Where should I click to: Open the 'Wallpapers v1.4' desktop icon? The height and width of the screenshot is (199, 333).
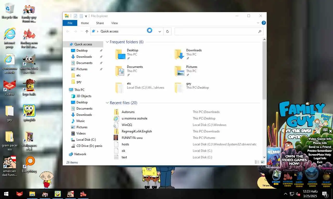tap(29, 141)
